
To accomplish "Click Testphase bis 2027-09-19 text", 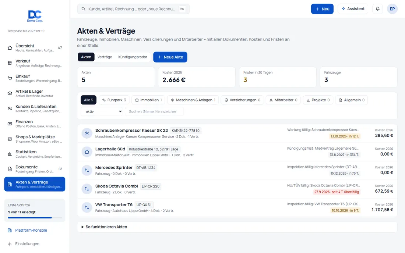I will point(26,31).
